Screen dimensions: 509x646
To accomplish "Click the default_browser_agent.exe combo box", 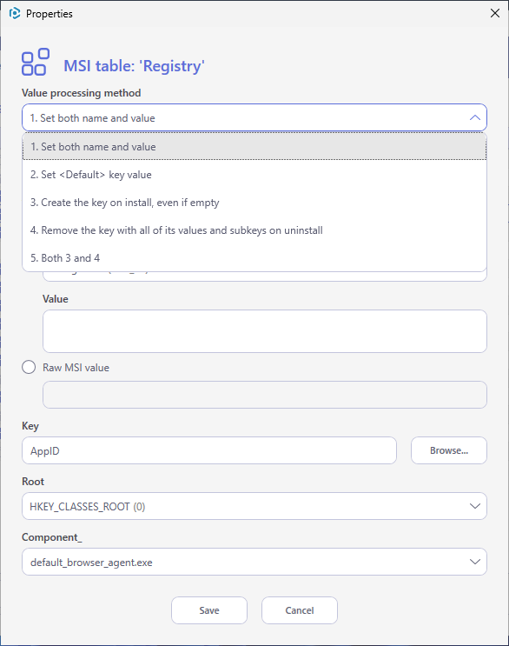I will [x=254, y=562].
